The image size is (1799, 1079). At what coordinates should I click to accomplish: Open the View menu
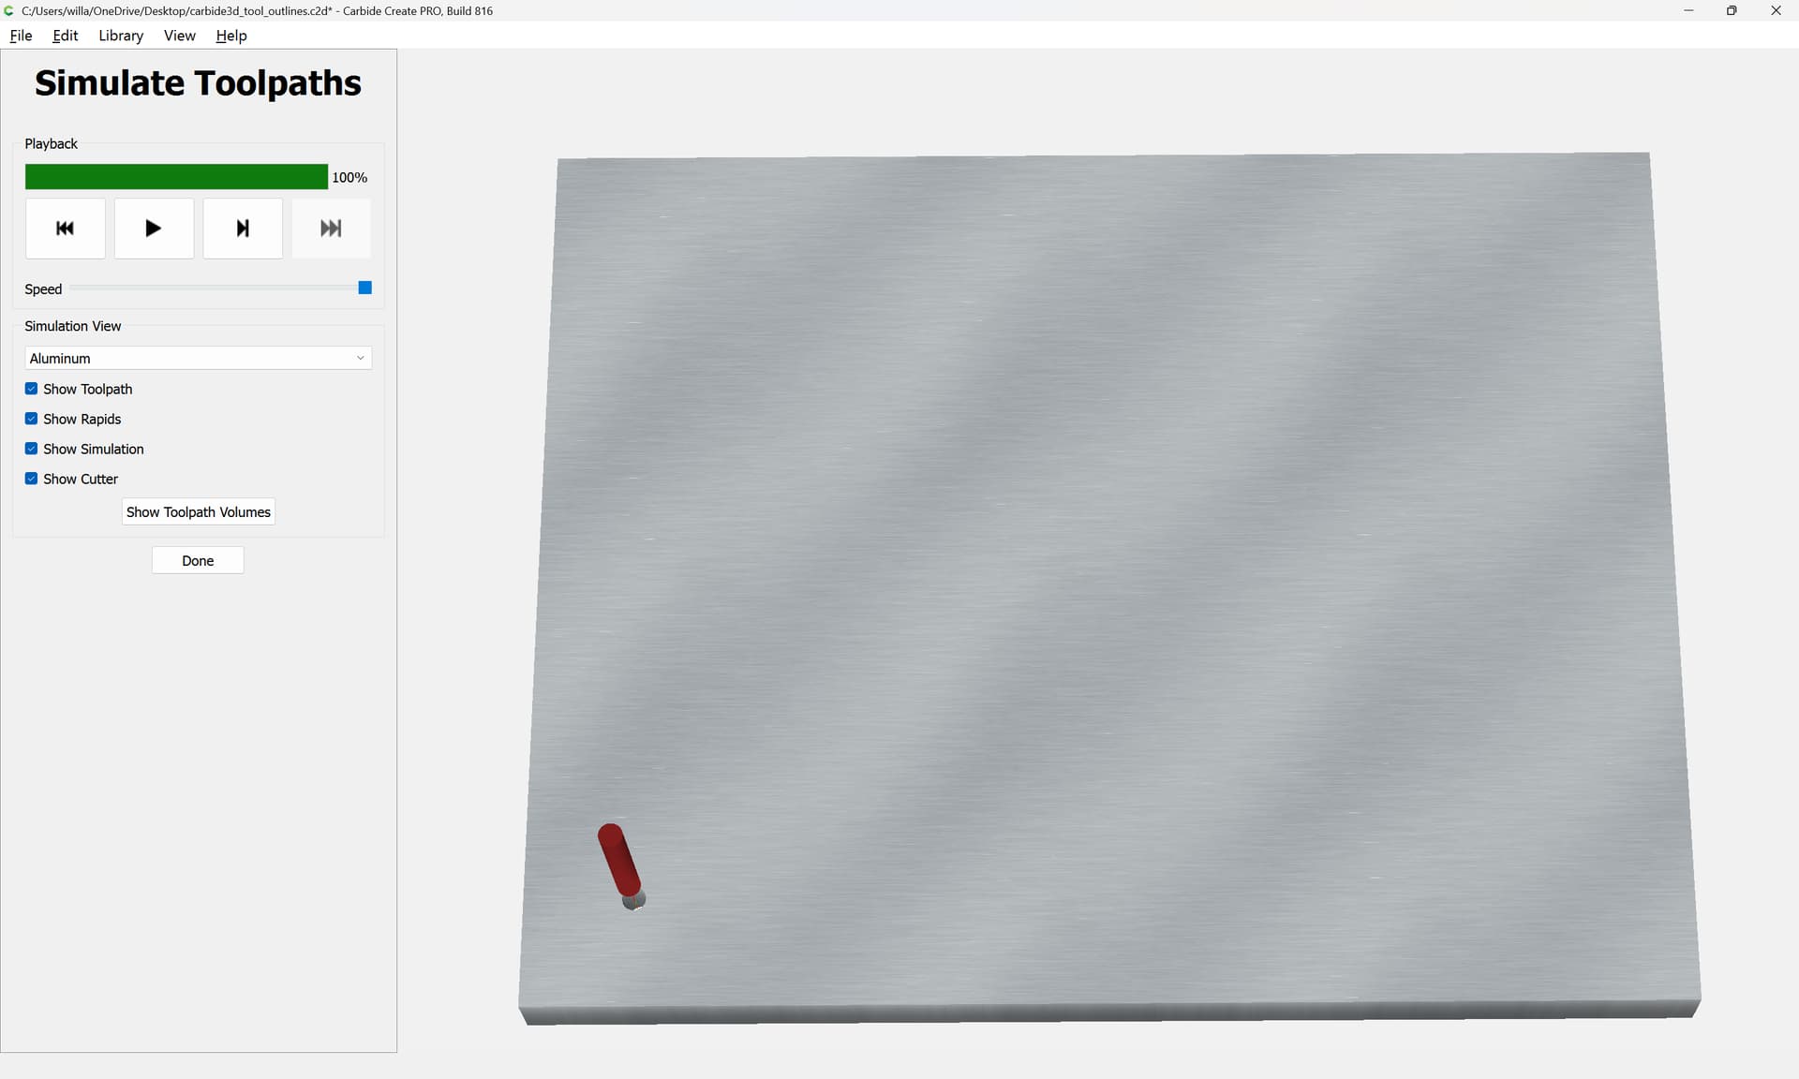179,36
